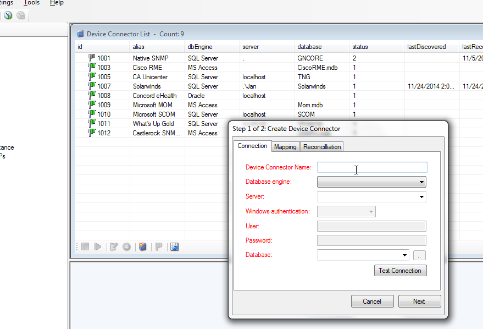Click the edit pencil icon in toolbar
483x329 pixels.
tap(114, 247)
